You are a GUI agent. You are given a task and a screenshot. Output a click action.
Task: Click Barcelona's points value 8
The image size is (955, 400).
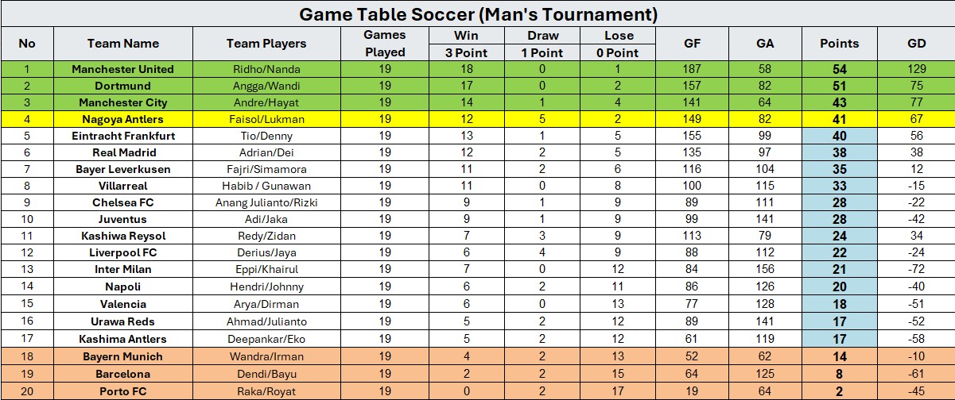tap(840, 373)
